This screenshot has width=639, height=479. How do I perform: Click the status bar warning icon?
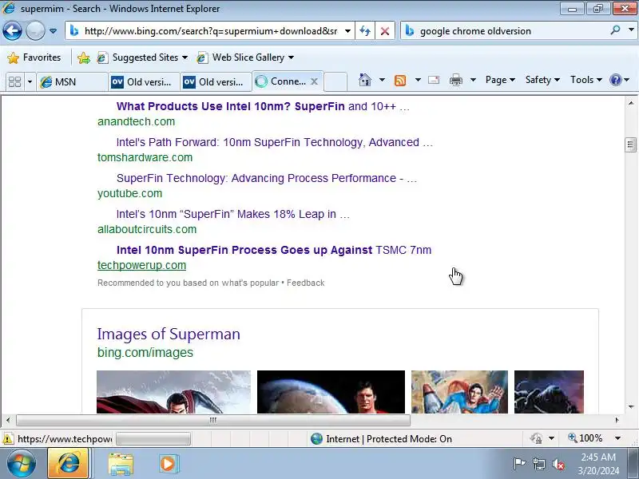(x=7, y=438)
